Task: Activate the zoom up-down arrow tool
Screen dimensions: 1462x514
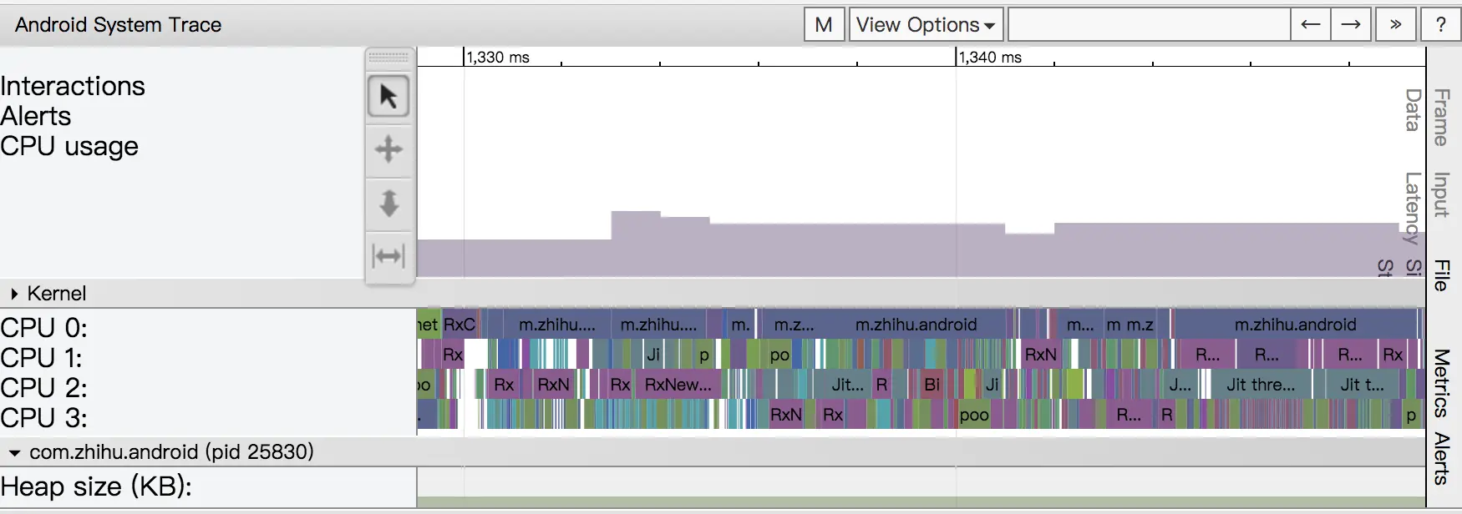Action: coord(388,203)
